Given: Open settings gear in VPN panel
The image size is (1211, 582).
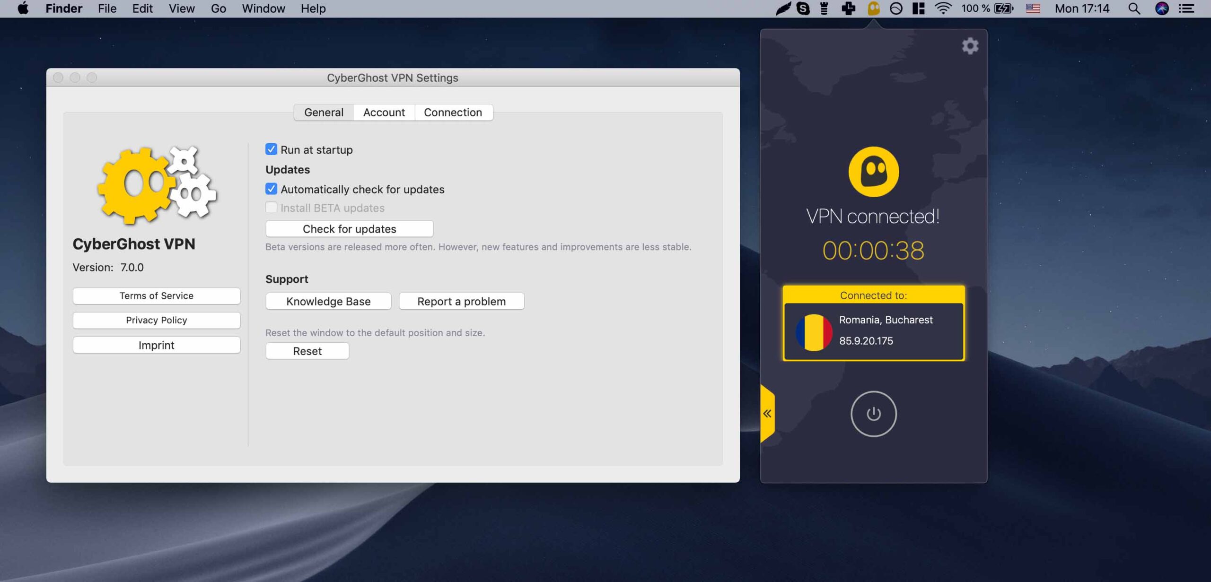Looking at the screenshot, I should point(970,46).
